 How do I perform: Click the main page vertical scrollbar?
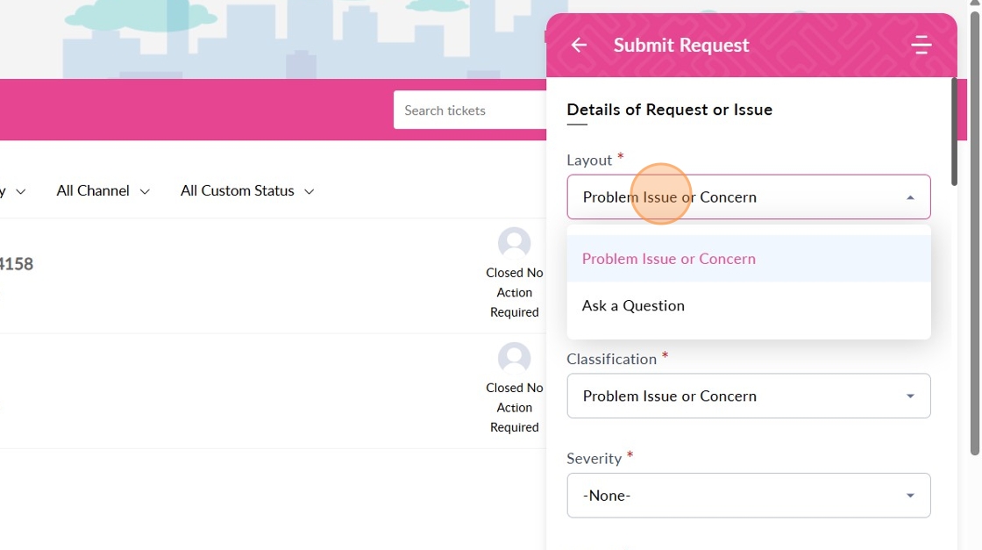tap(975, 228)
